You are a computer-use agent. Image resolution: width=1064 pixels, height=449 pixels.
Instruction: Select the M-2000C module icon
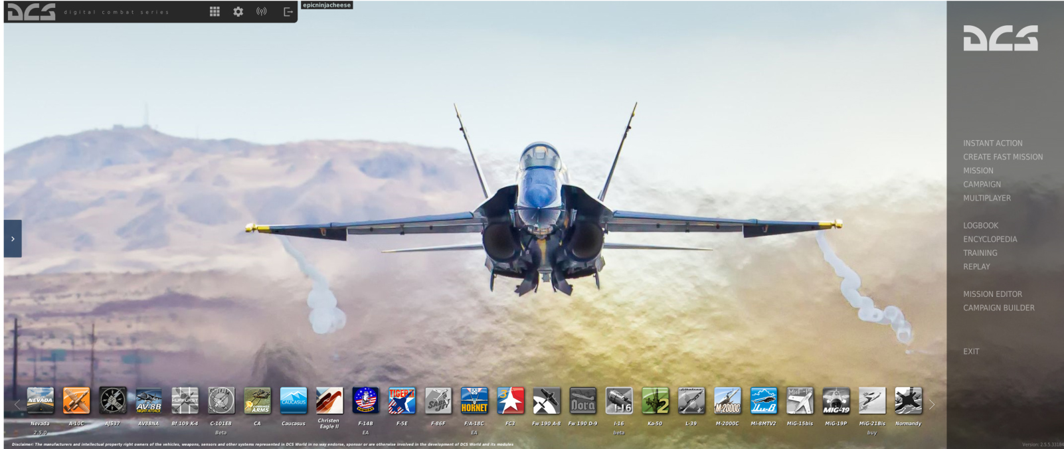click(727, 401)
